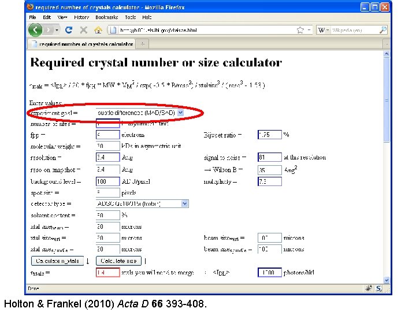Click the molecular weight input field
Image resolution: width=416 pixels, height=312 pixels.
coord(107,146)
